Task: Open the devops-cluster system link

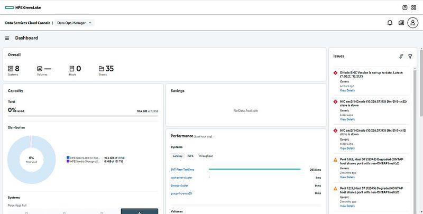Action: point(179,185)
